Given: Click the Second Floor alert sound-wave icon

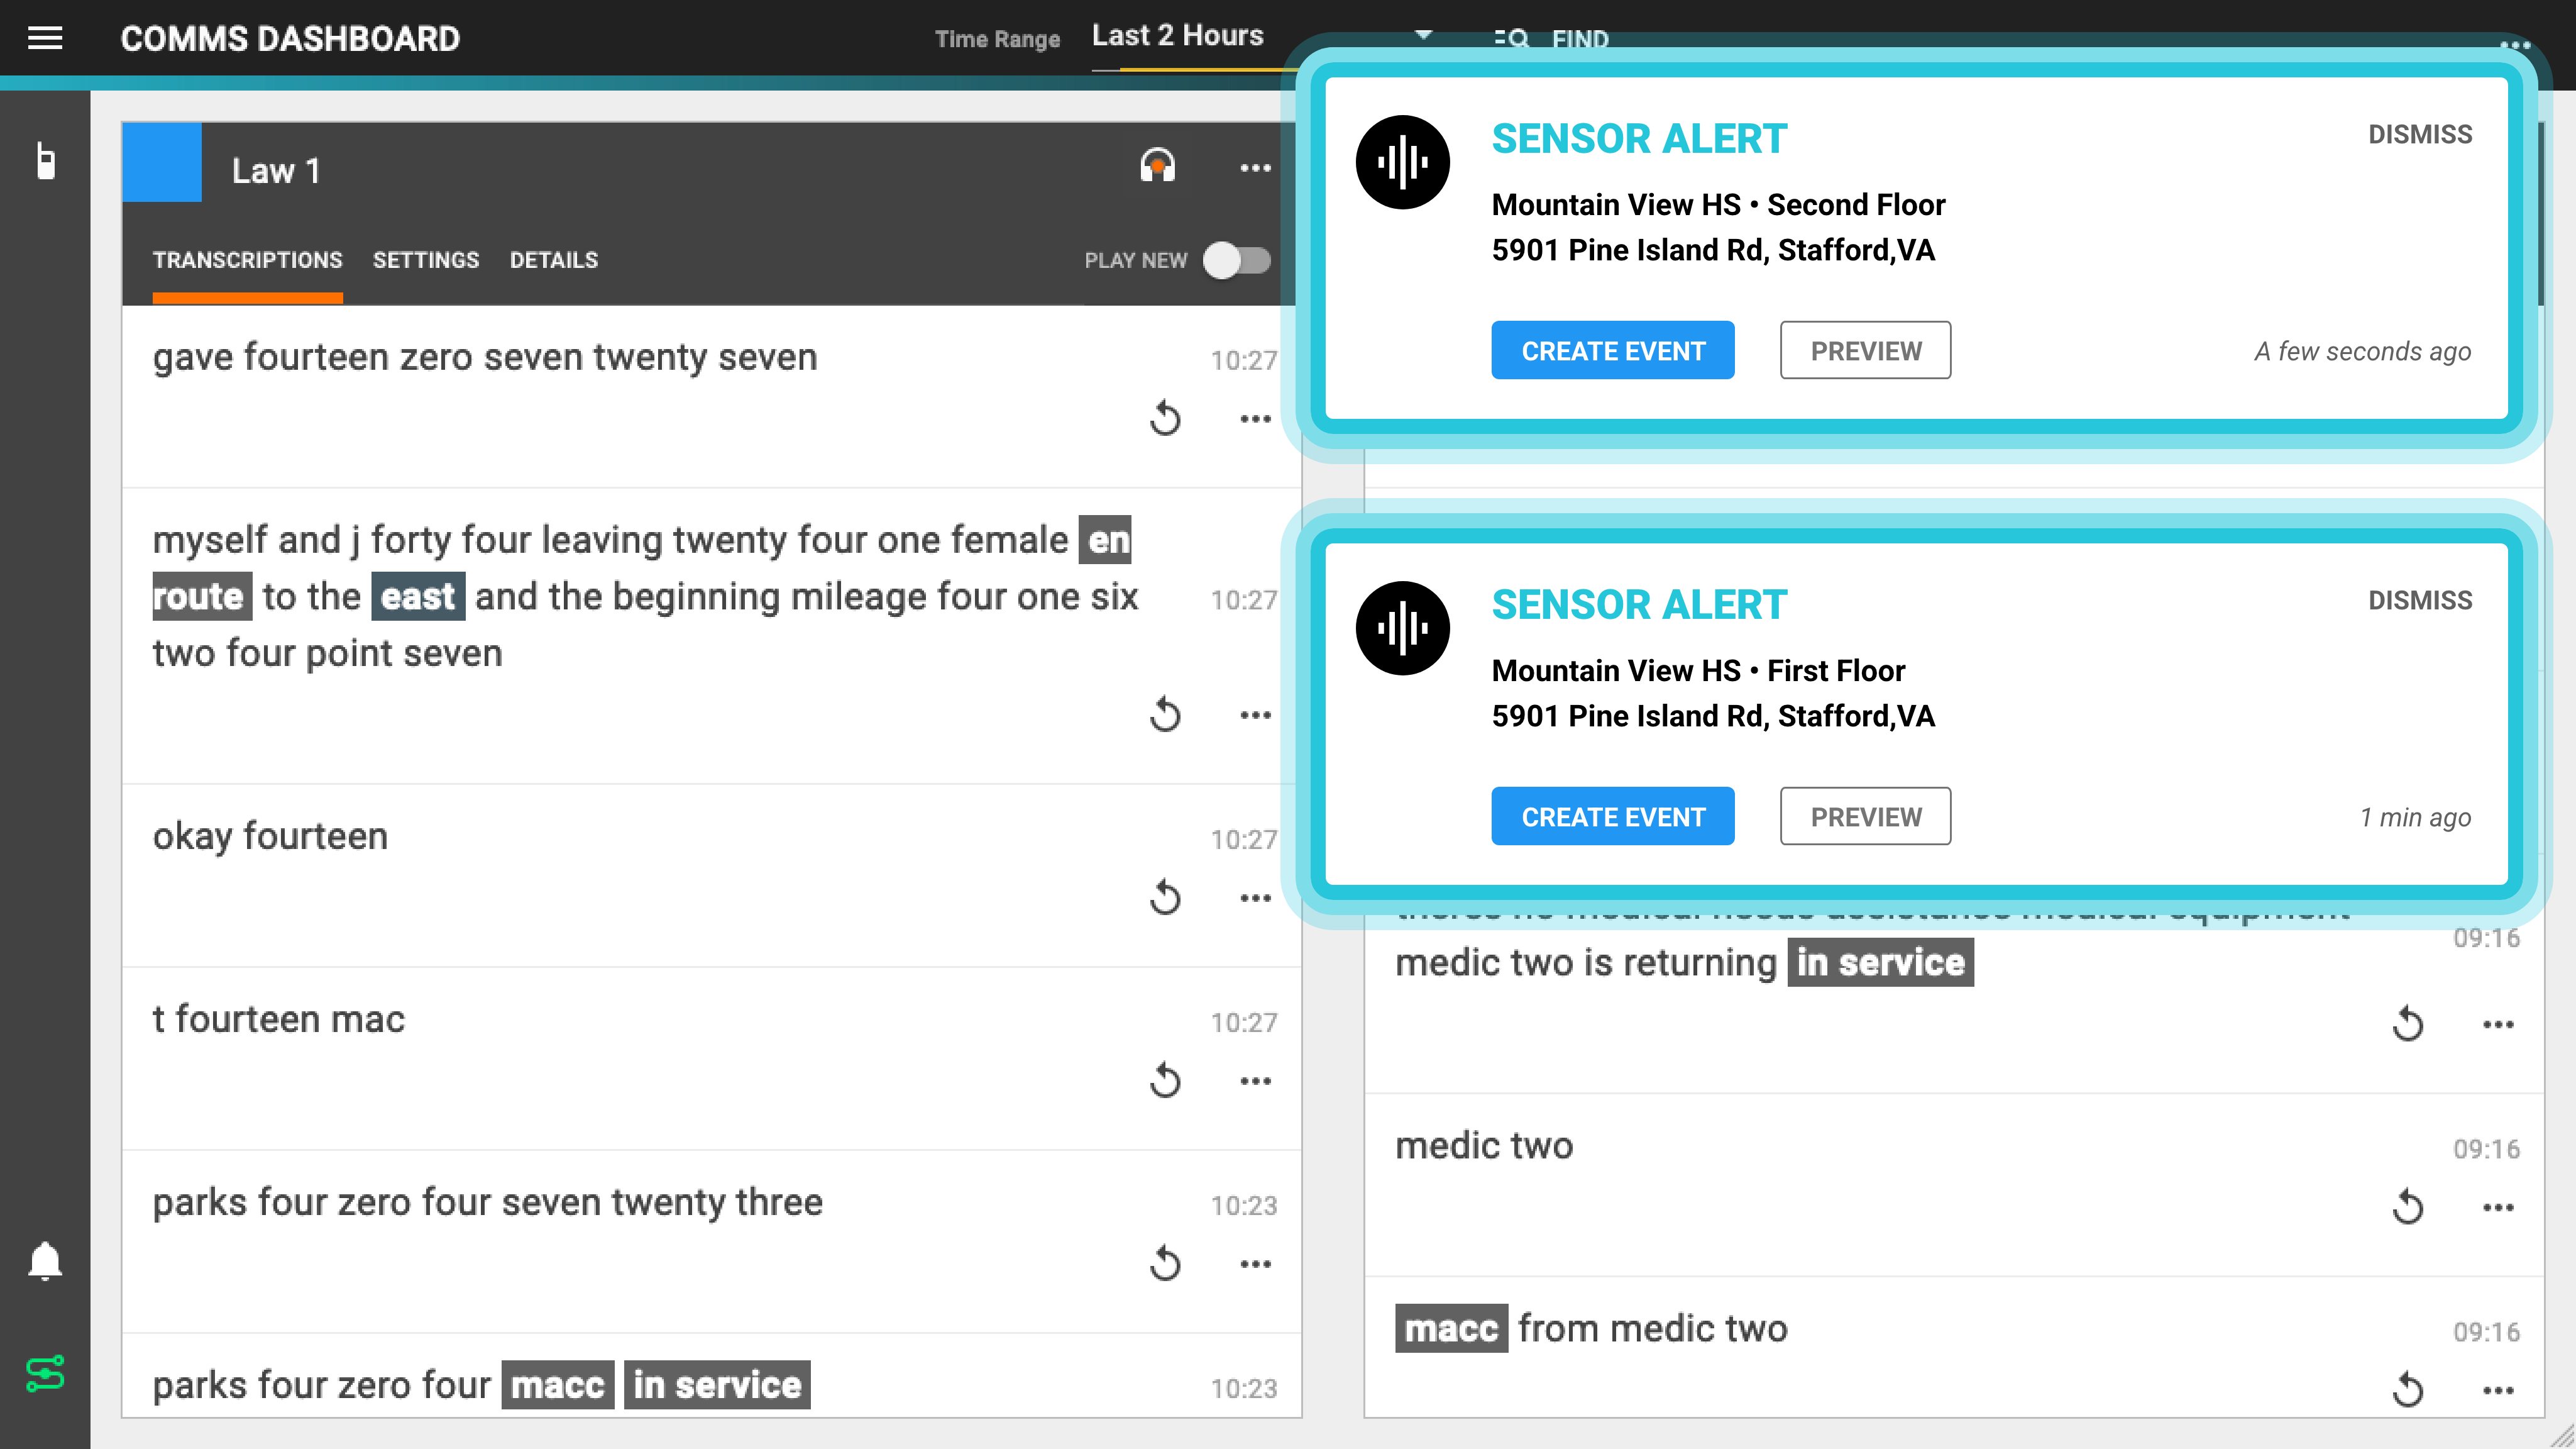Looking at the screenshot, I should [1402, 162].
